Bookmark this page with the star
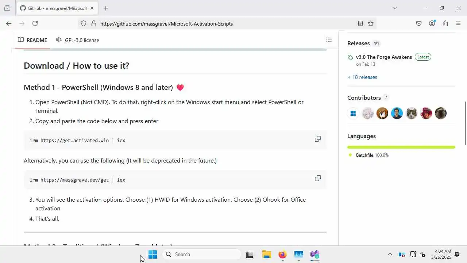467x263 pixels. click(x=371, y=23)
